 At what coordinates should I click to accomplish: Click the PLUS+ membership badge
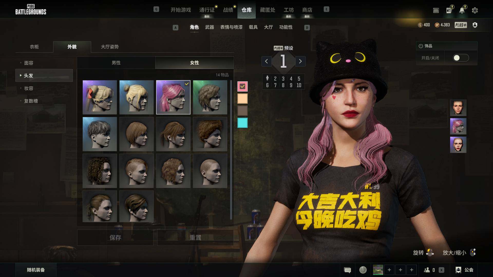(x=461, y=25)
